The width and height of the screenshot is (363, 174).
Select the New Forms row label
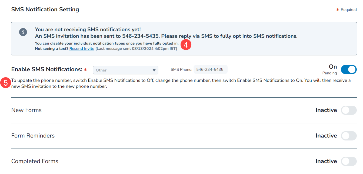[x=26, y=110]
